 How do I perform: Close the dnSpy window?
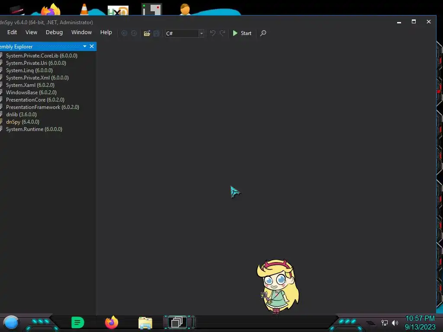pyautogui.click(x=429, y=22)
